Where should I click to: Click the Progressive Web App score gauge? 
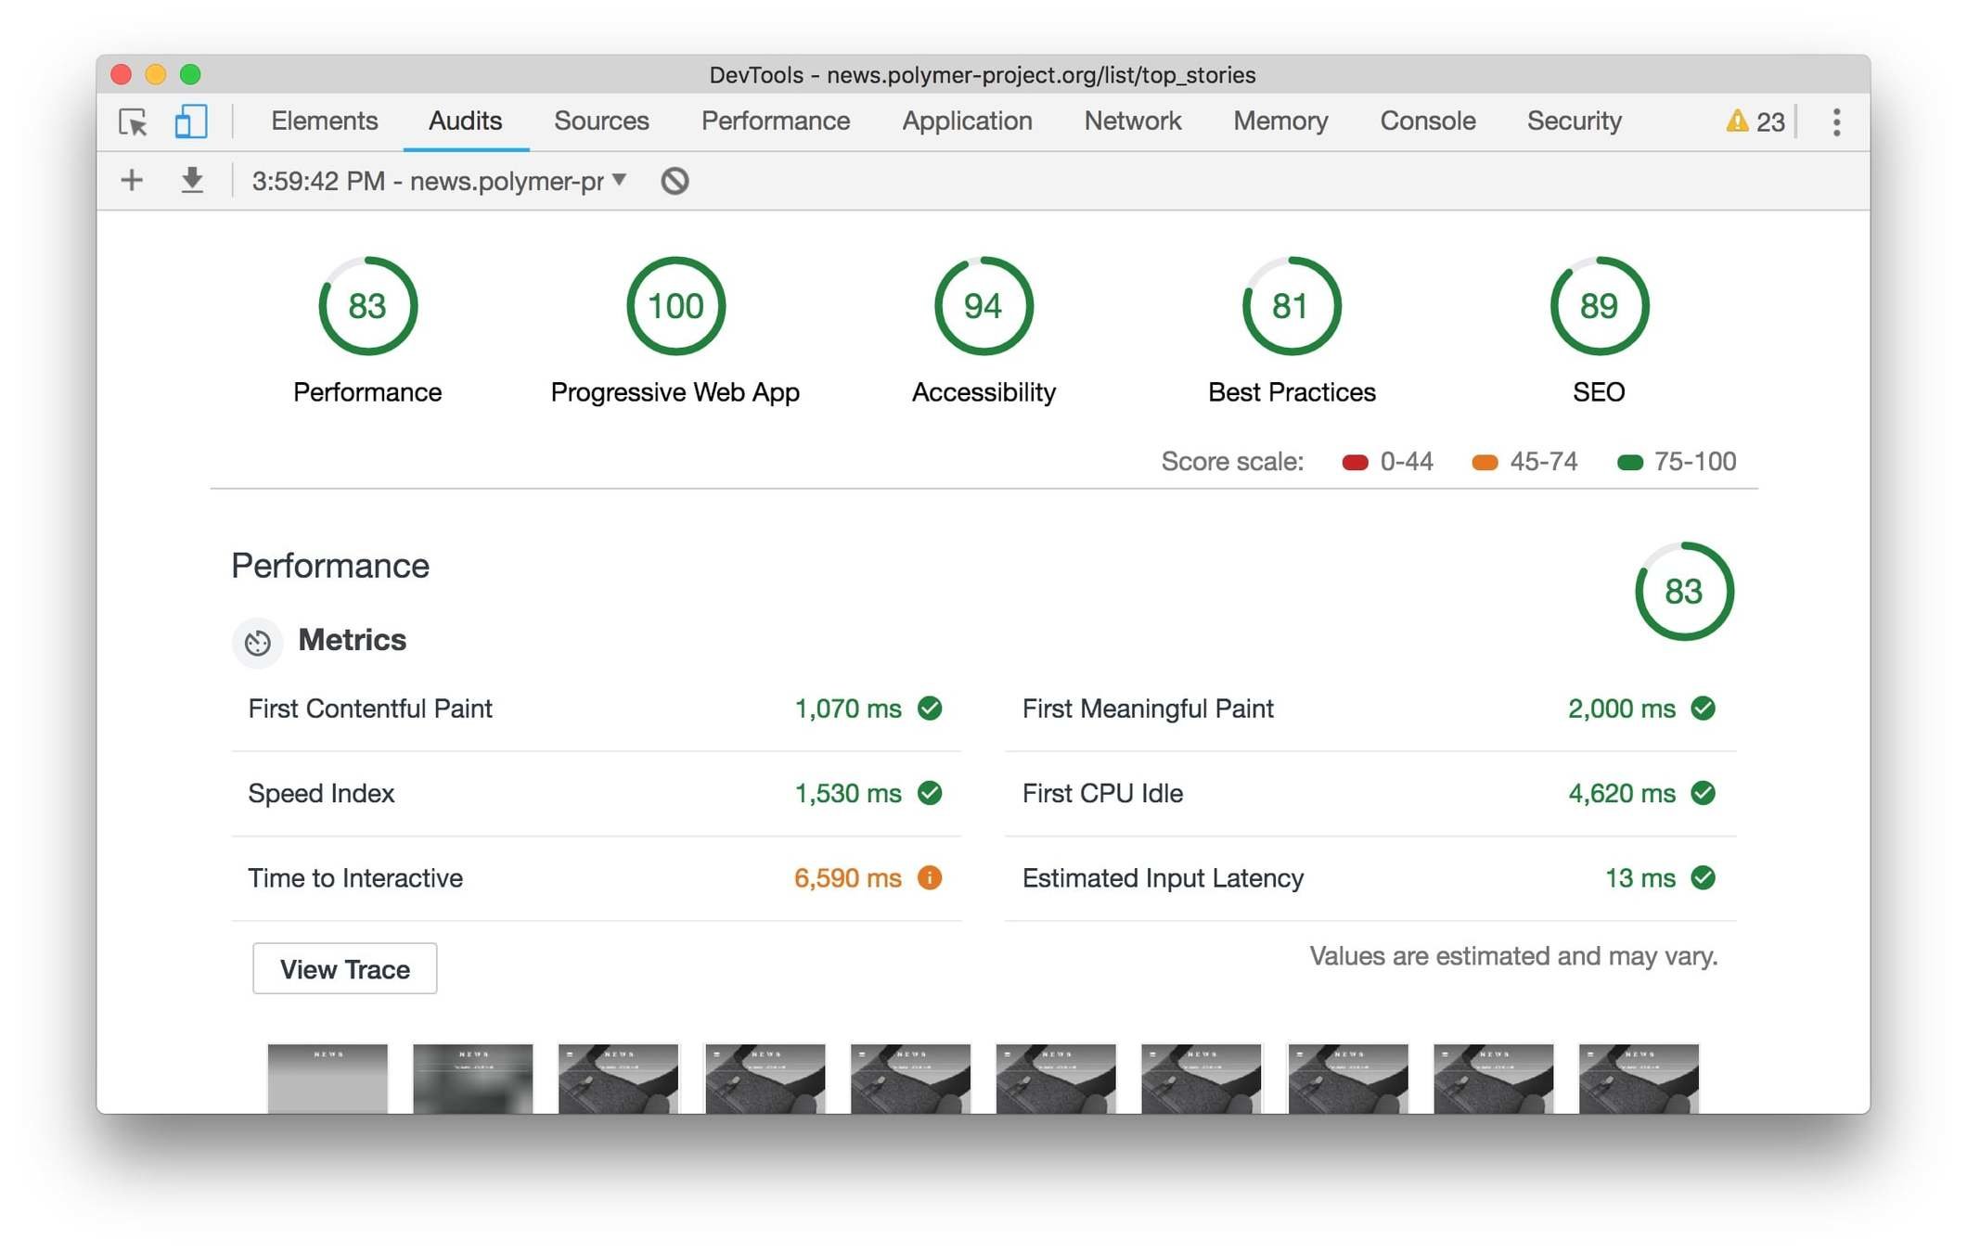coord(675,306)
